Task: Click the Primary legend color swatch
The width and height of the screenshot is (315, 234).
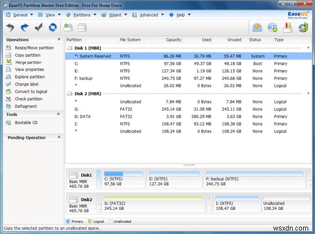Action: tap(68, 221)
